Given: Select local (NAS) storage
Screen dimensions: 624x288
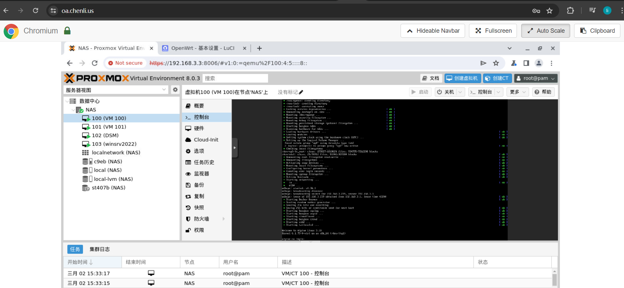Looking at the screenshot, I should pos(121,170).
